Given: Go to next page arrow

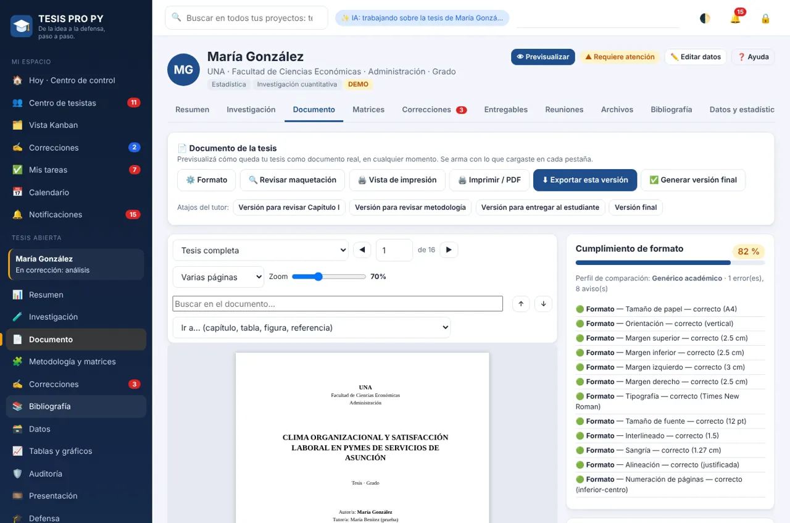Looking at the screenshot, I should click(449, 250).
